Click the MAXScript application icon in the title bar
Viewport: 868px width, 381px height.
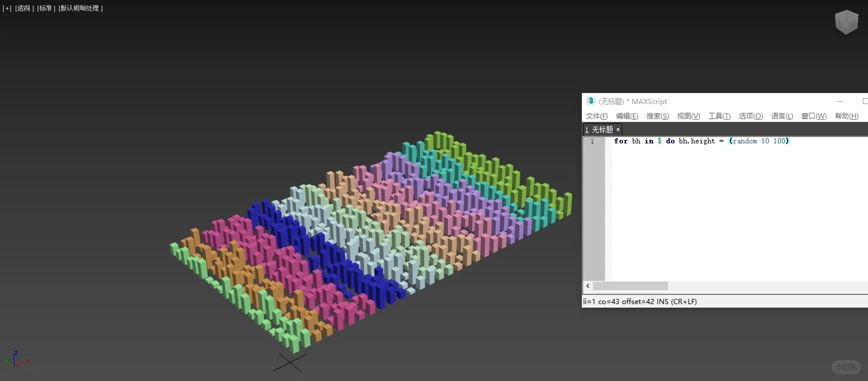point(591,101)
